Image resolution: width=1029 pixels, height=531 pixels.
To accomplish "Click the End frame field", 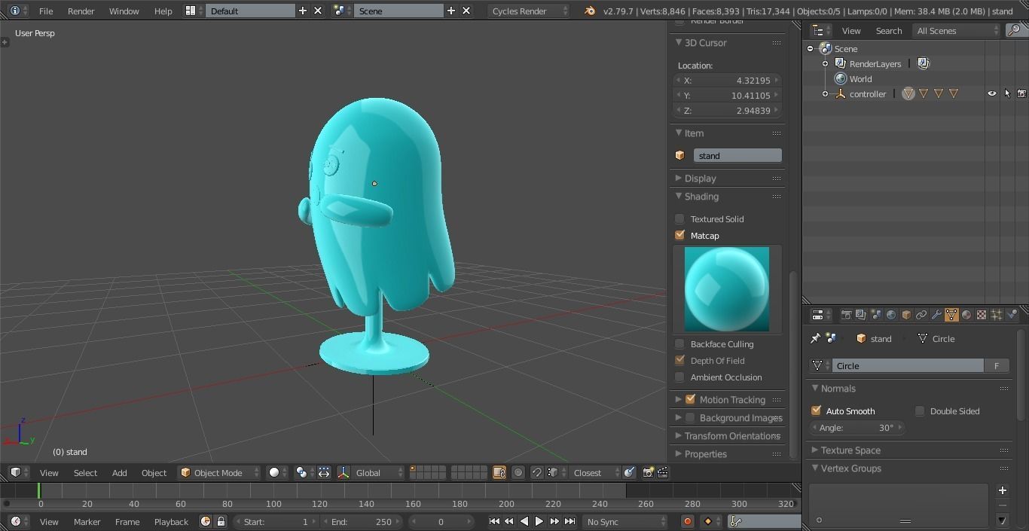I will (x=362, y=521).
